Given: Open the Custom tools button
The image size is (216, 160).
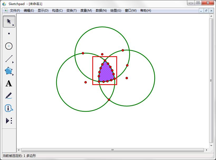Looking at the screenshot, I should pyautogui.click(x=9, y=121).
